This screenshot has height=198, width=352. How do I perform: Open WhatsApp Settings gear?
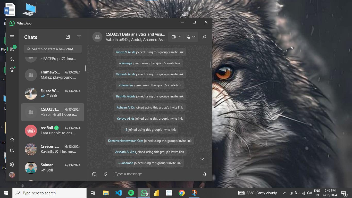[x=12, y=164]
